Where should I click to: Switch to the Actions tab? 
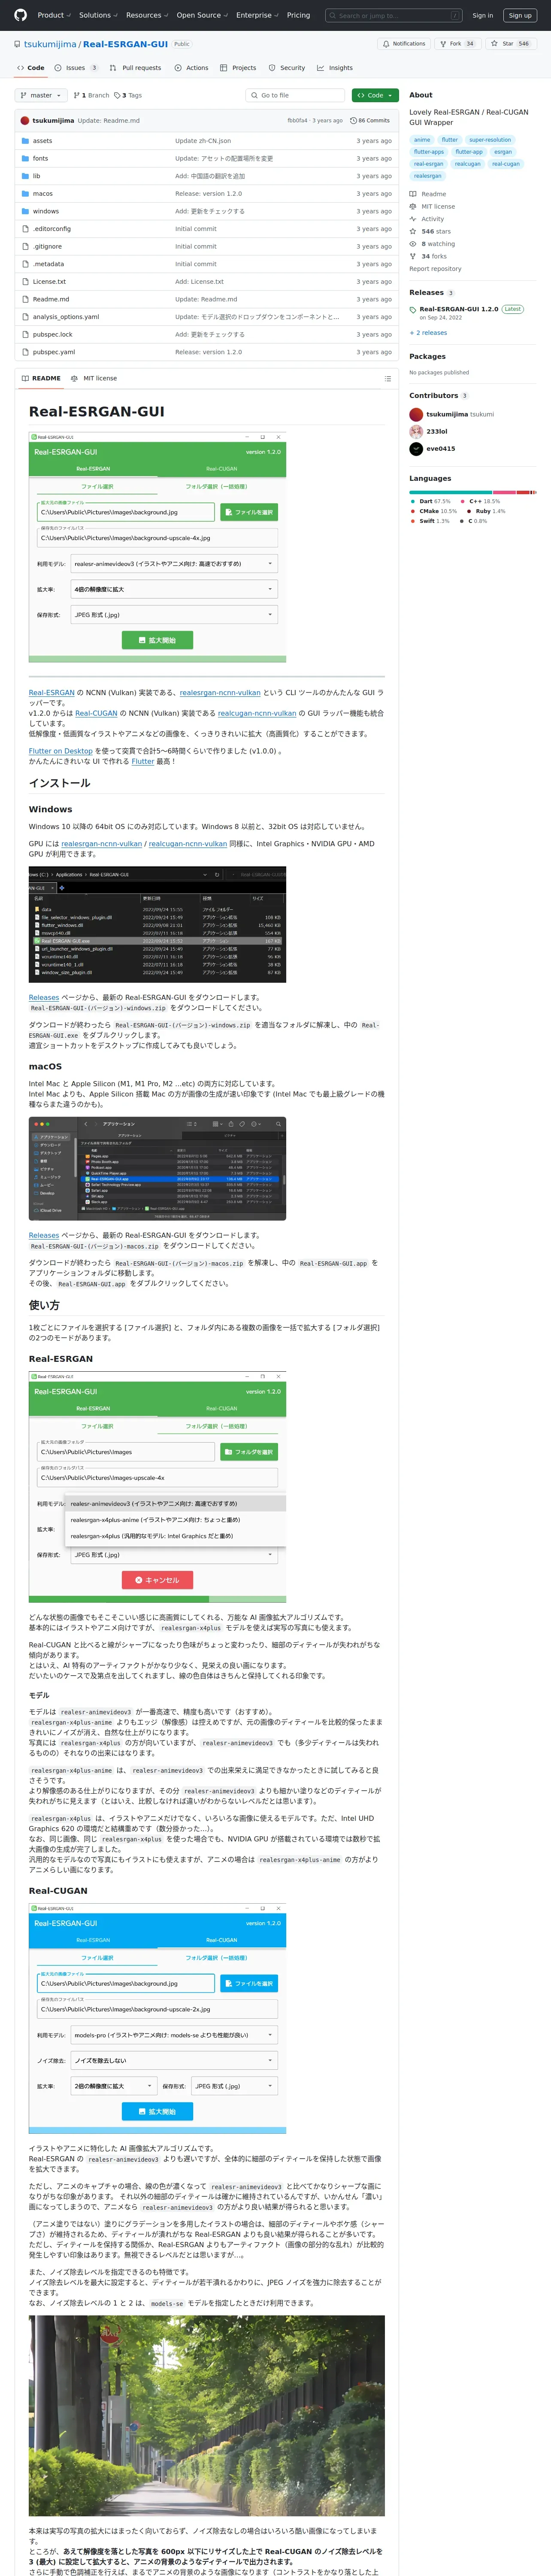point(191,68)
